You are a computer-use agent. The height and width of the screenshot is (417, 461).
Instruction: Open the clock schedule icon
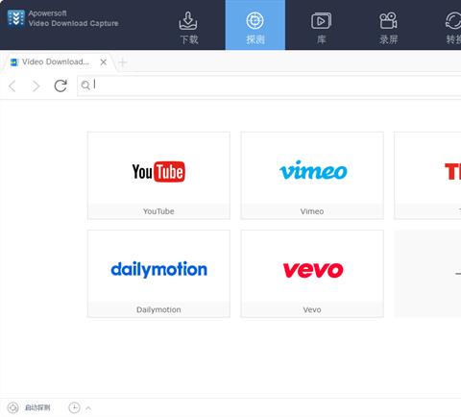coord(74,407)
